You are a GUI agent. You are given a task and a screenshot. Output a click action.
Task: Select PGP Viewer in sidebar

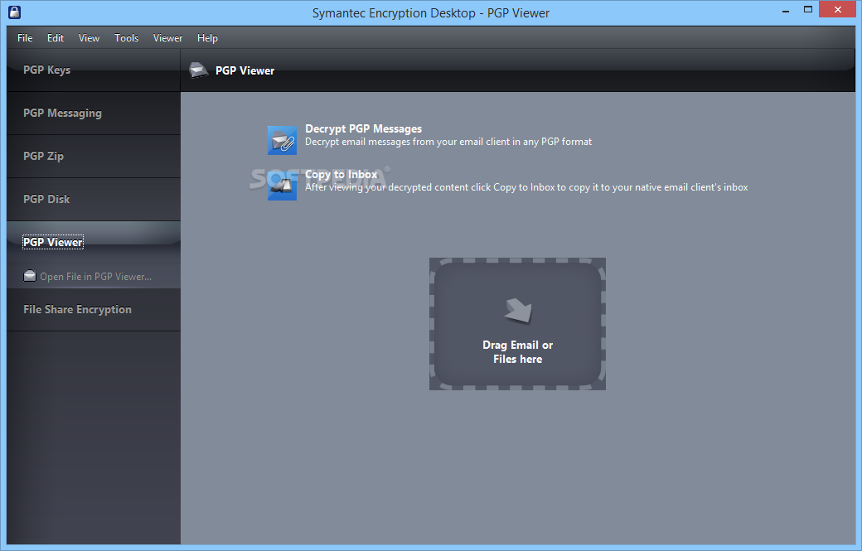94,242
